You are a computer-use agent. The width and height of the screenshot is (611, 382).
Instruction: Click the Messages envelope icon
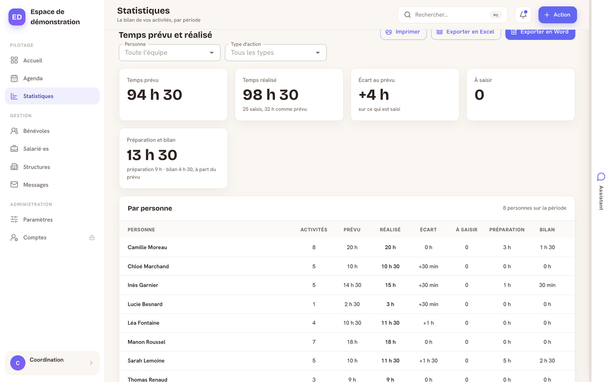pos(14,185)
